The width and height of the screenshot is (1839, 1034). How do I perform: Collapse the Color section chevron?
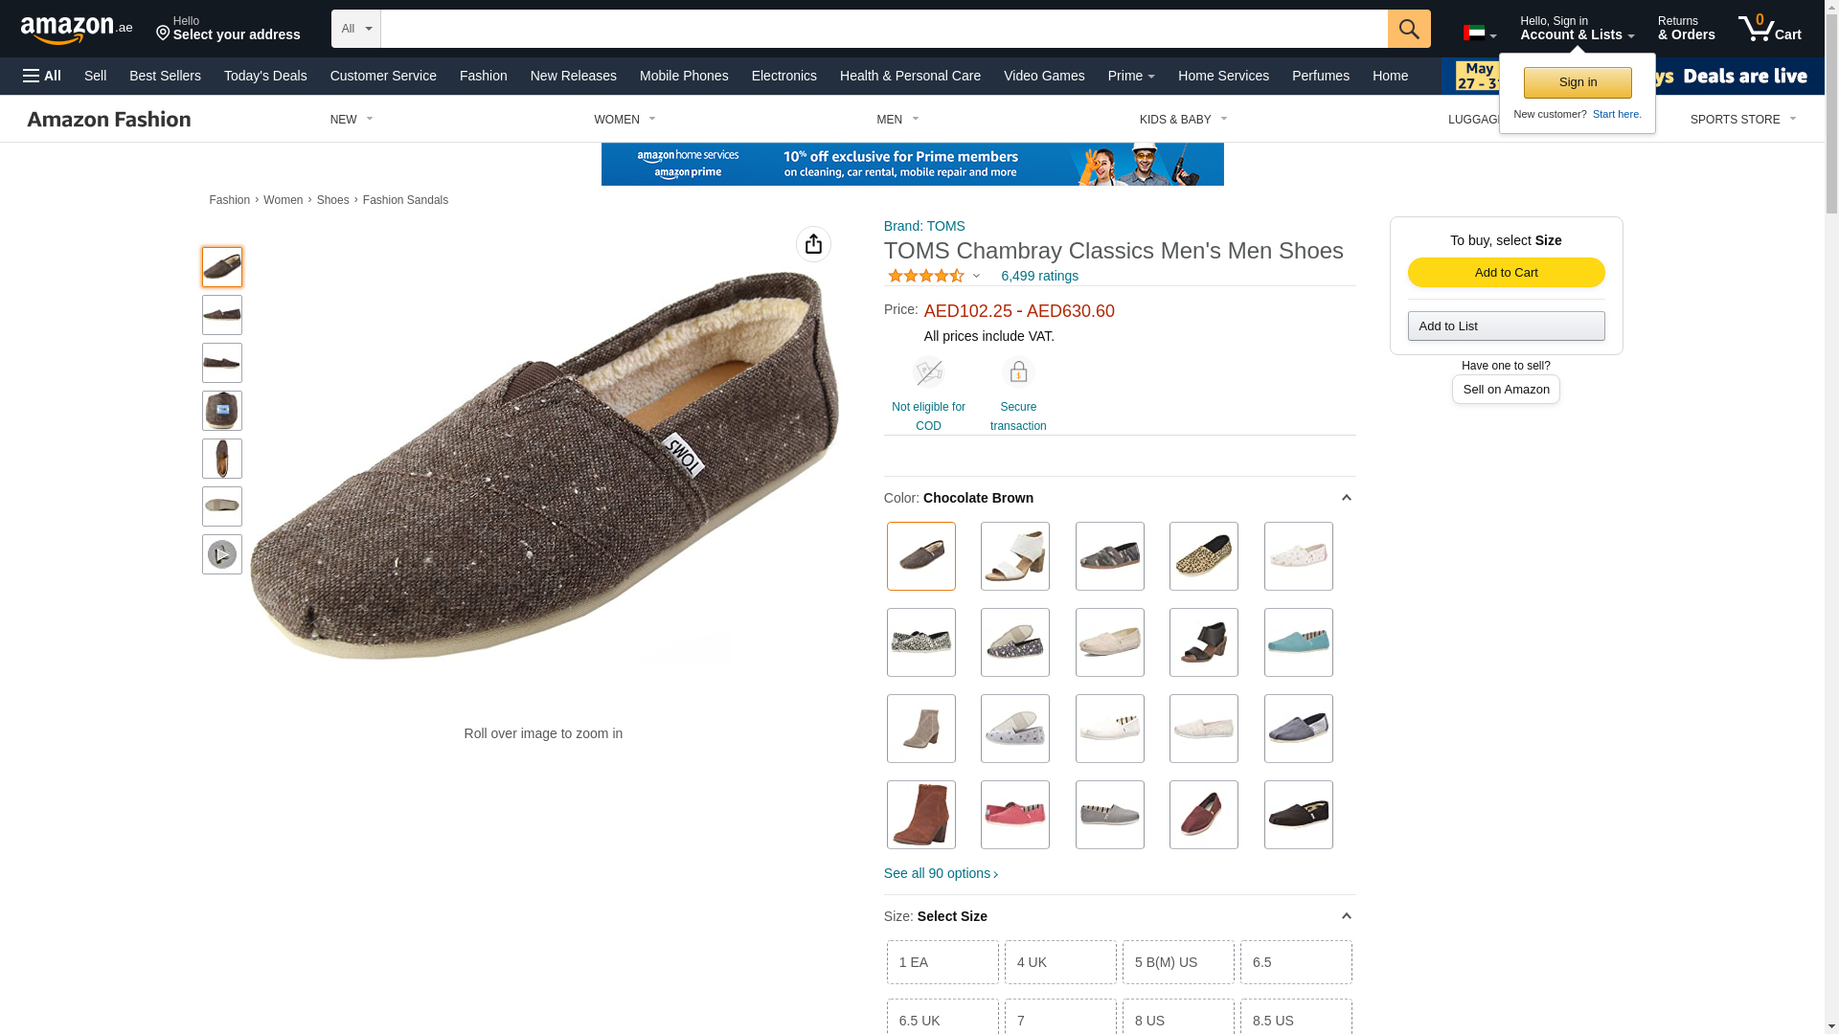pyautogui.click(x=1346, y=498)
